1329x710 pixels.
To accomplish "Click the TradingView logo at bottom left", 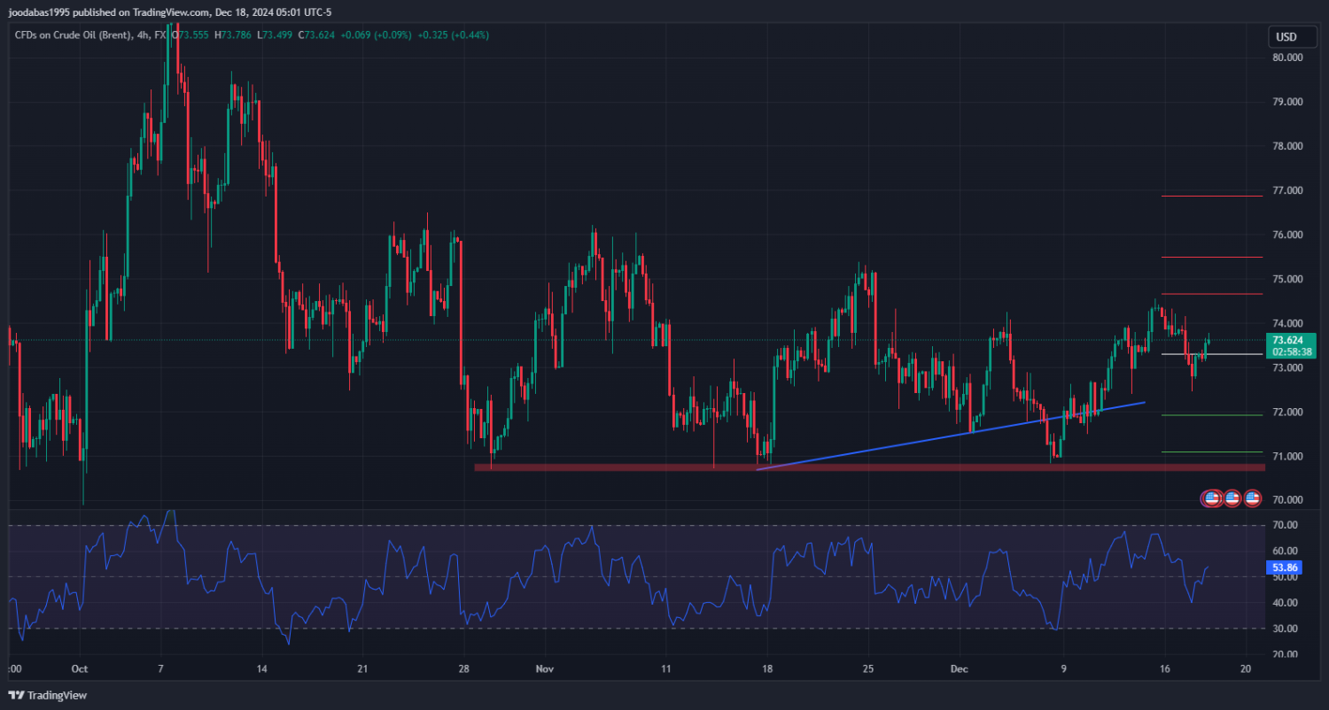I will click(48, 695).
